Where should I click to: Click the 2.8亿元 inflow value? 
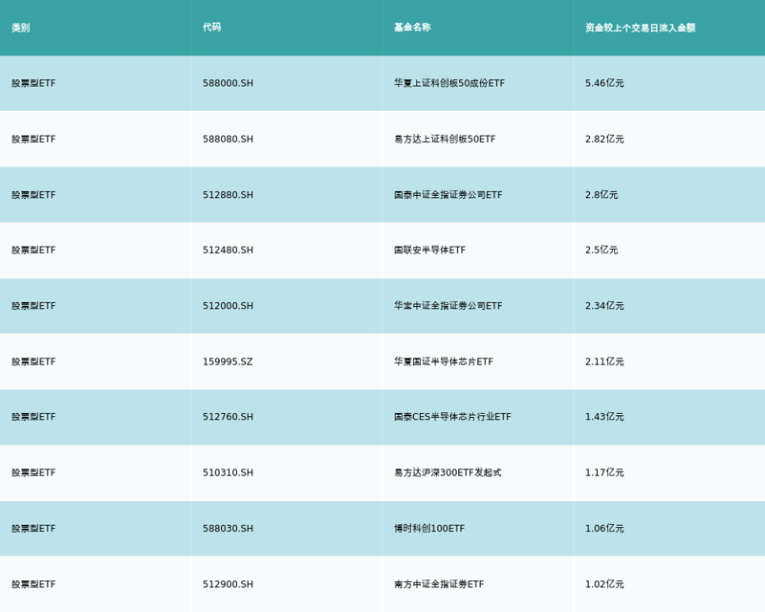coord(601,195)
